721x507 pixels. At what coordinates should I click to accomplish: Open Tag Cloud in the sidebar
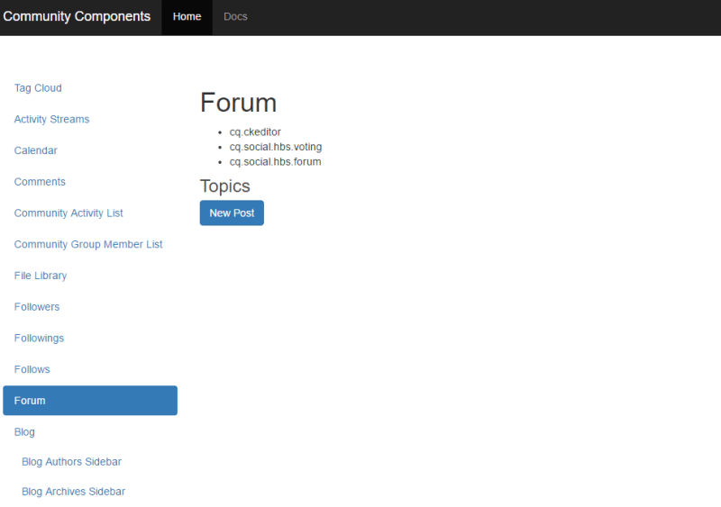tap(38, 88)
